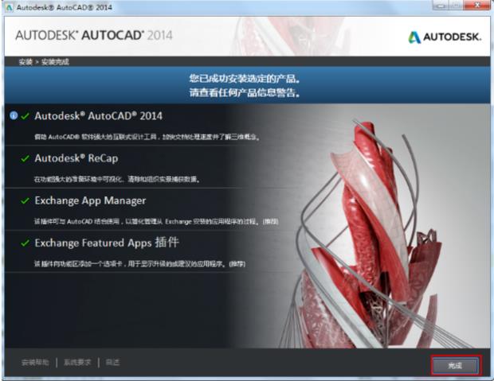494x381 pixels.
Task: Open the 系统要求 link in the footer
Action: 77,363
